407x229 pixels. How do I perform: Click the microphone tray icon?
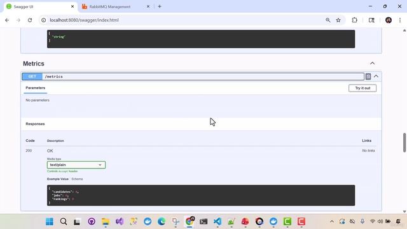coord(362,221)
